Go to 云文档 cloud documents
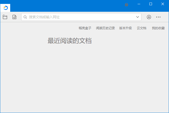This screenshot has width=169, height=113. tap(142, 28)
